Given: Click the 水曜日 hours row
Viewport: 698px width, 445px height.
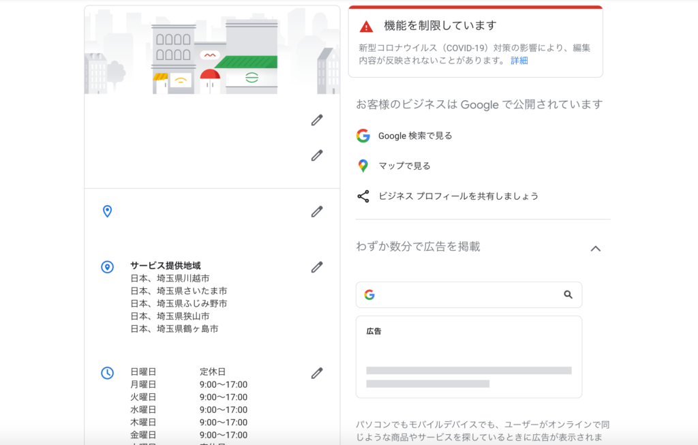Looking at the screenshot, I should tap(189, 410).
